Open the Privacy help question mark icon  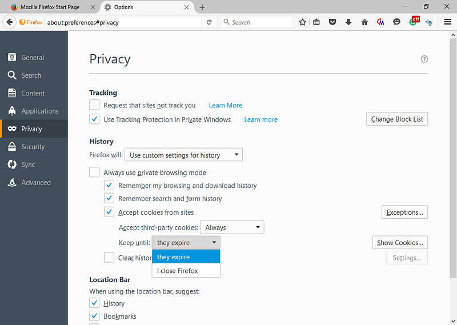tap(424, 59)
